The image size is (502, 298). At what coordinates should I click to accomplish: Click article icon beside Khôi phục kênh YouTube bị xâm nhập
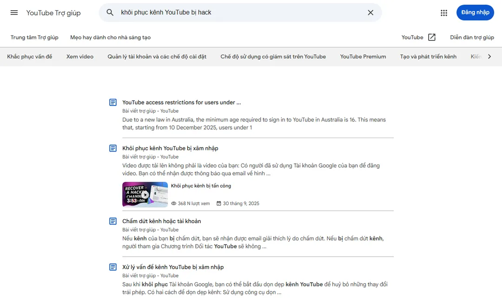[x=112, y=148]
